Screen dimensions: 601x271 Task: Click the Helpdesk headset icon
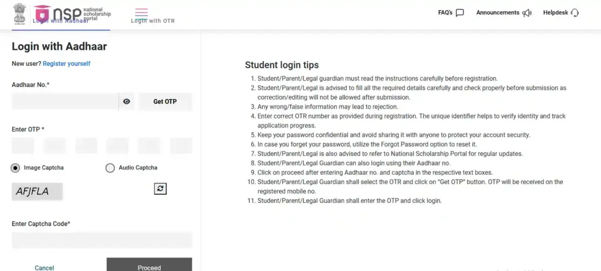coord(575,13)
